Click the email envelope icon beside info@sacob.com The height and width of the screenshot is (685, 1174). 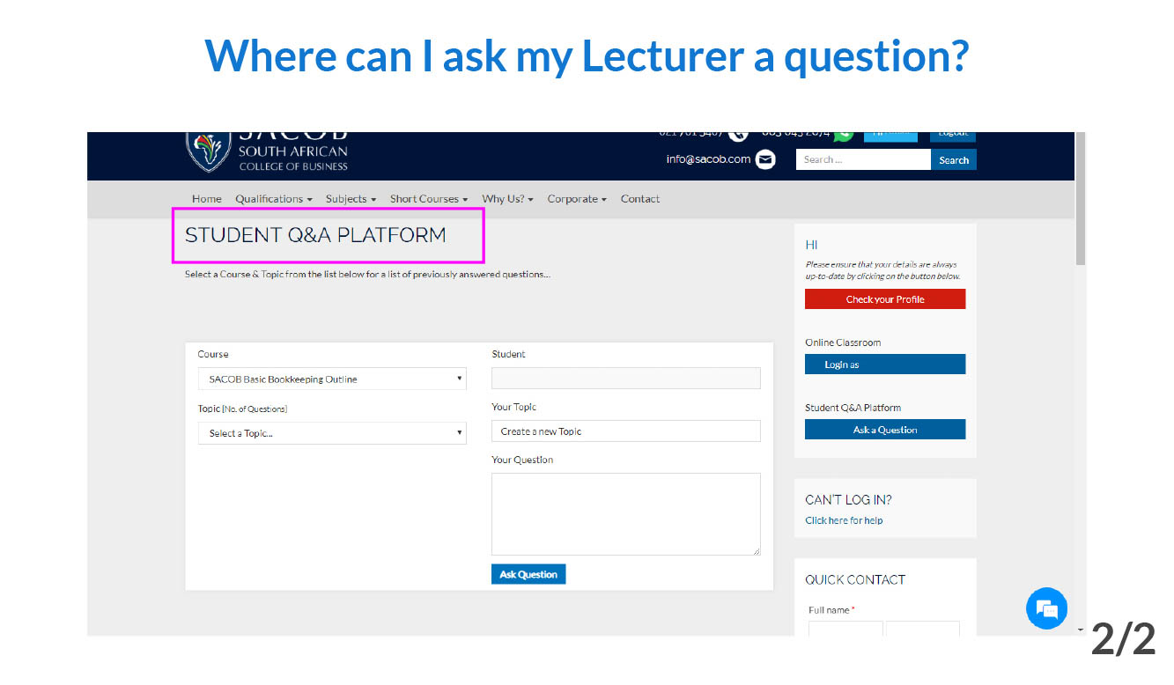tap(765, 159)
